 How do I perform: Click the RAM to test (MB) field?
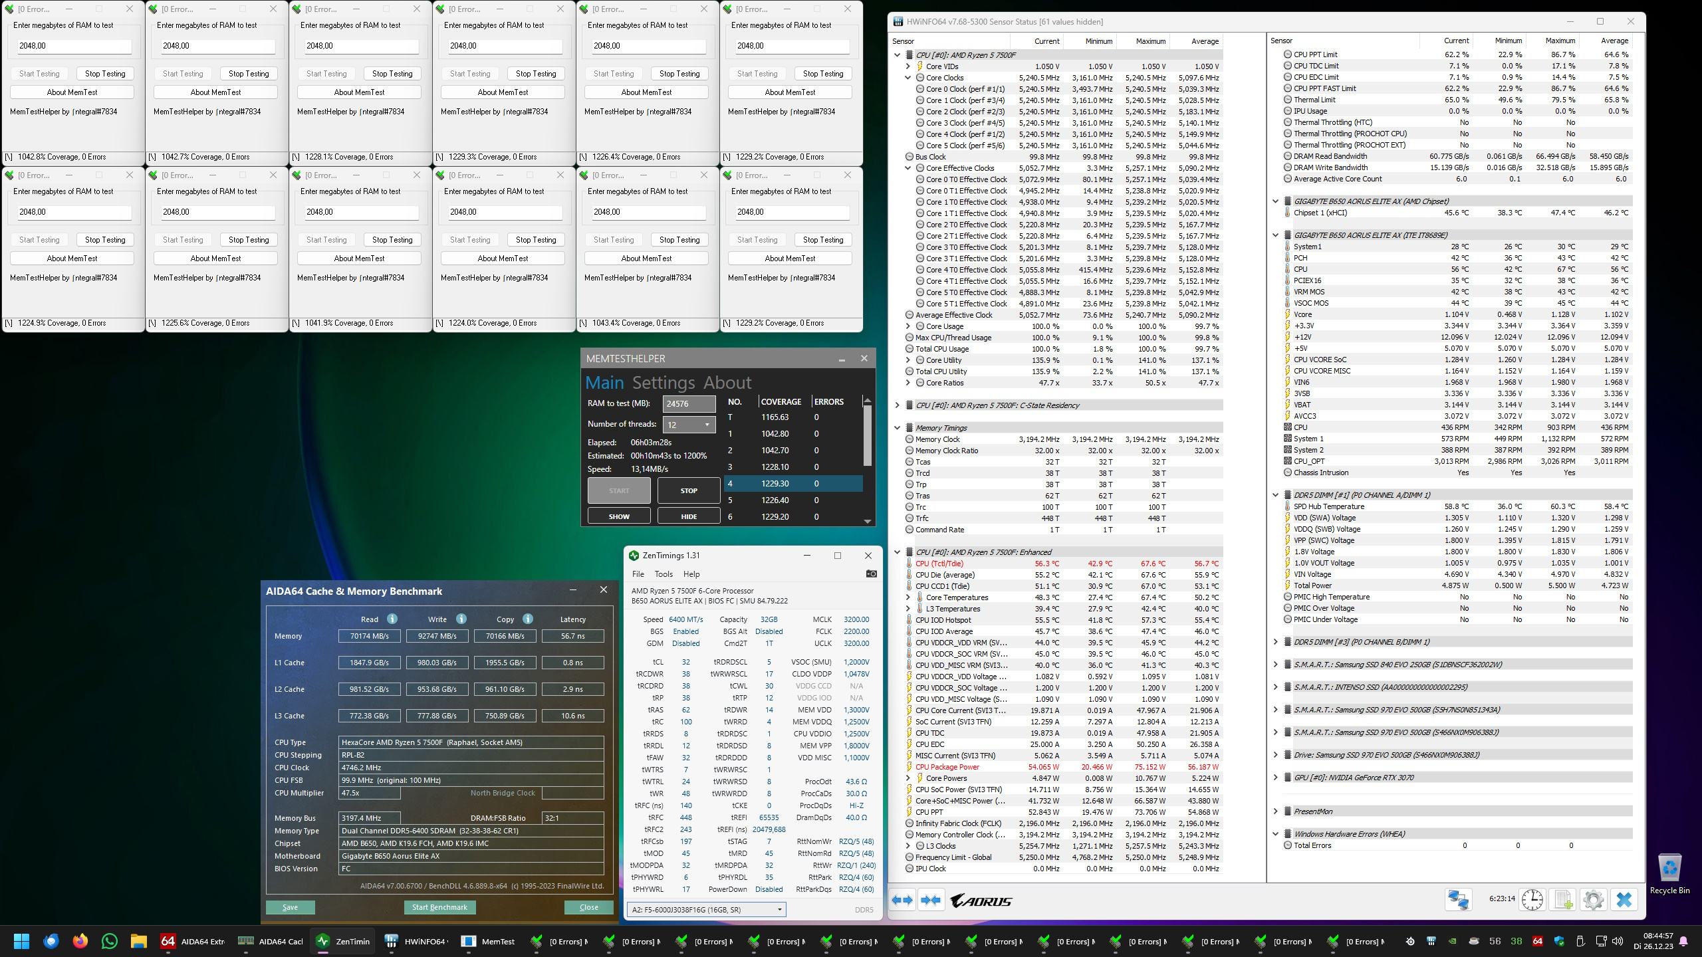pos(689,403)
